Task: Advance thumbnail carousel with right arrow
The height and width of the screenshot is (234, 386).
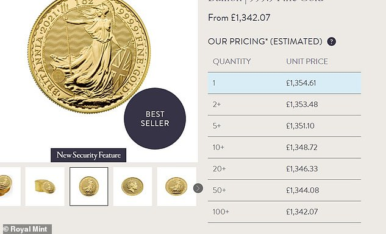Action: [x=198, y=188]
